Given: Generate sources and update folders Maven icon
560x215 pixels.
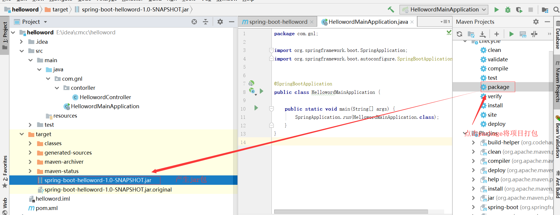Looking at the screenshot, I should [x=471, y=34].
